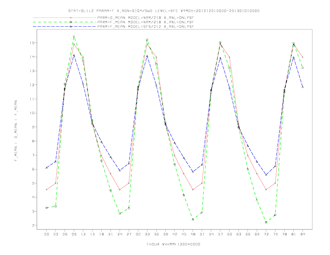Click x-axis tick label 81
This screenshot has width=330, height=255.
tap(294, 234)
